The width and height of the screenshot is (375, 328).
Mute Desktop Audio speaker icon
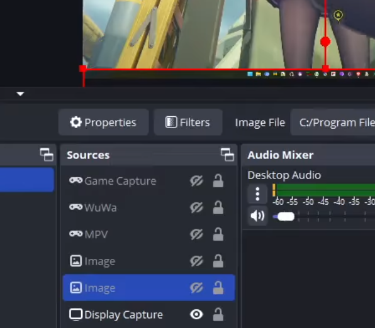(x=257, y=216)
